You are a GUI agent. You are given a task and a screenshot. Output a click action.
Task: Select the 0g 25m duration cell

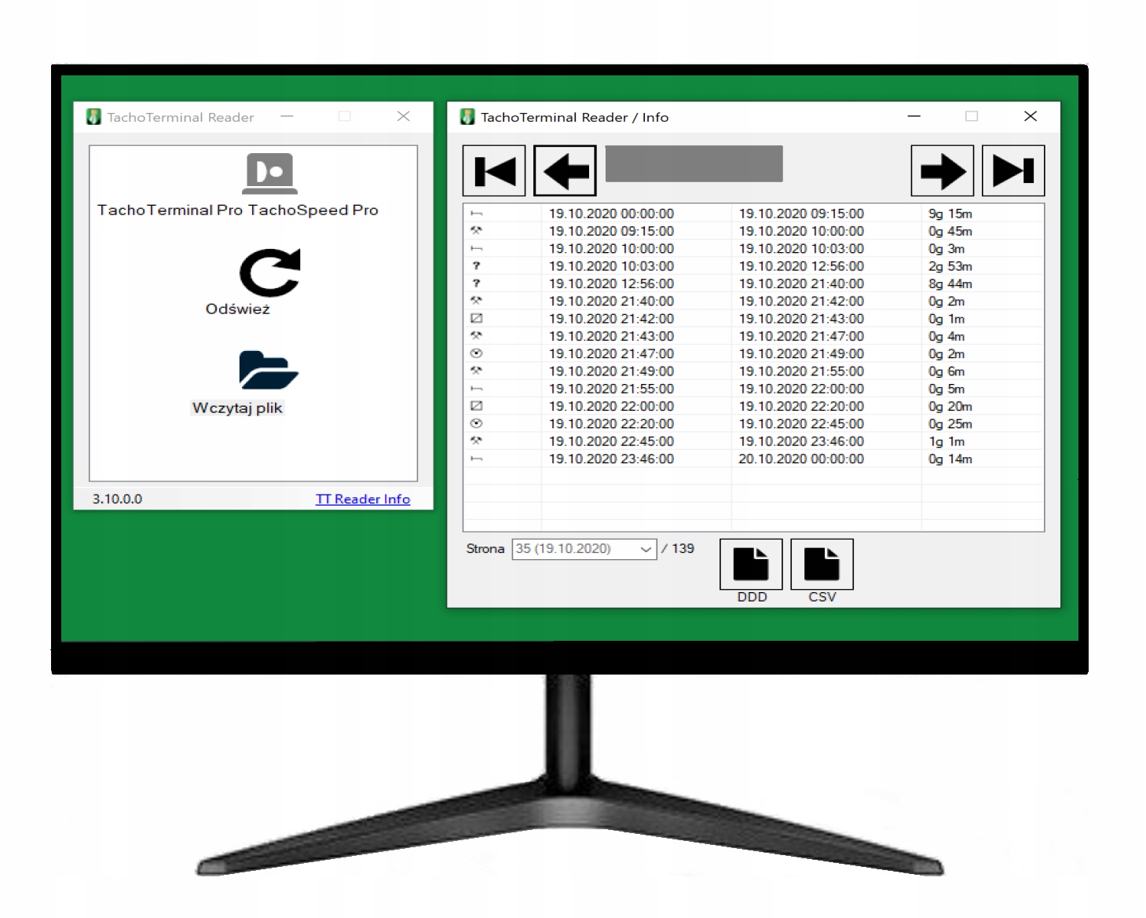[x=950, y=423]
